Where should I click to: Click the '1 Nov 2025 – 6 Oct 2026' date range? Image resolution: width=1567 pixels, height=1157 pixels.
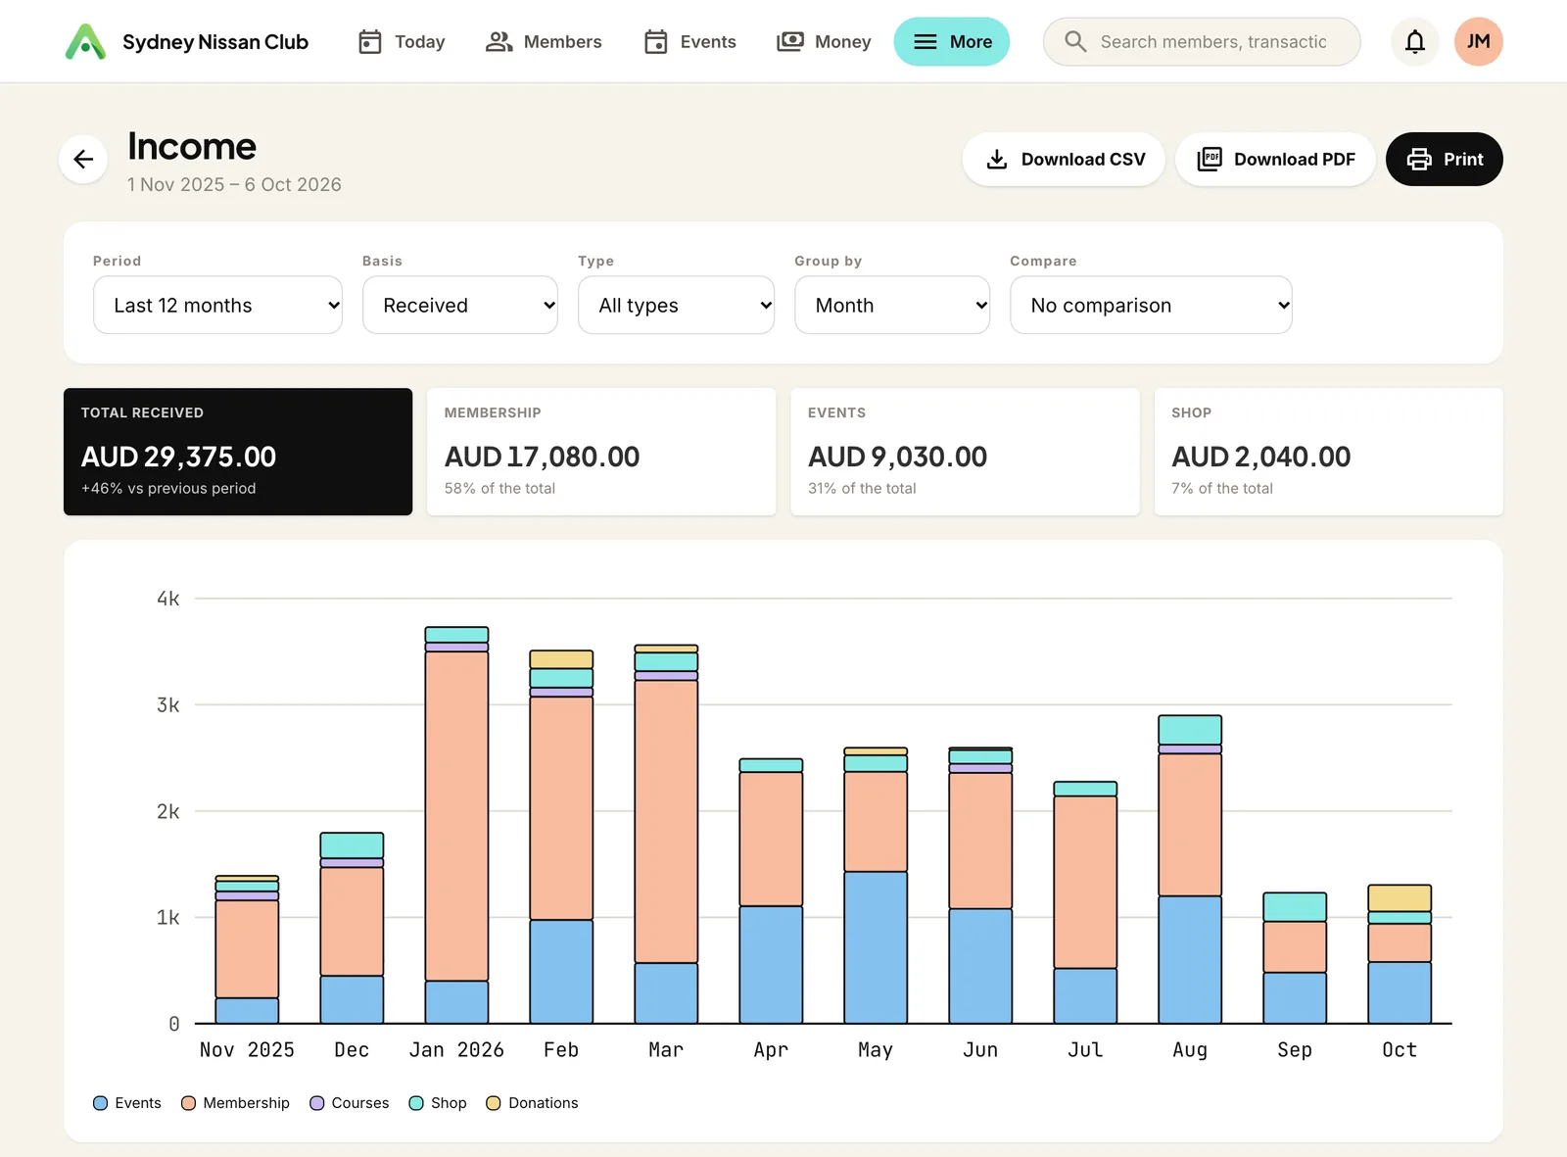(x=234, y=184)
